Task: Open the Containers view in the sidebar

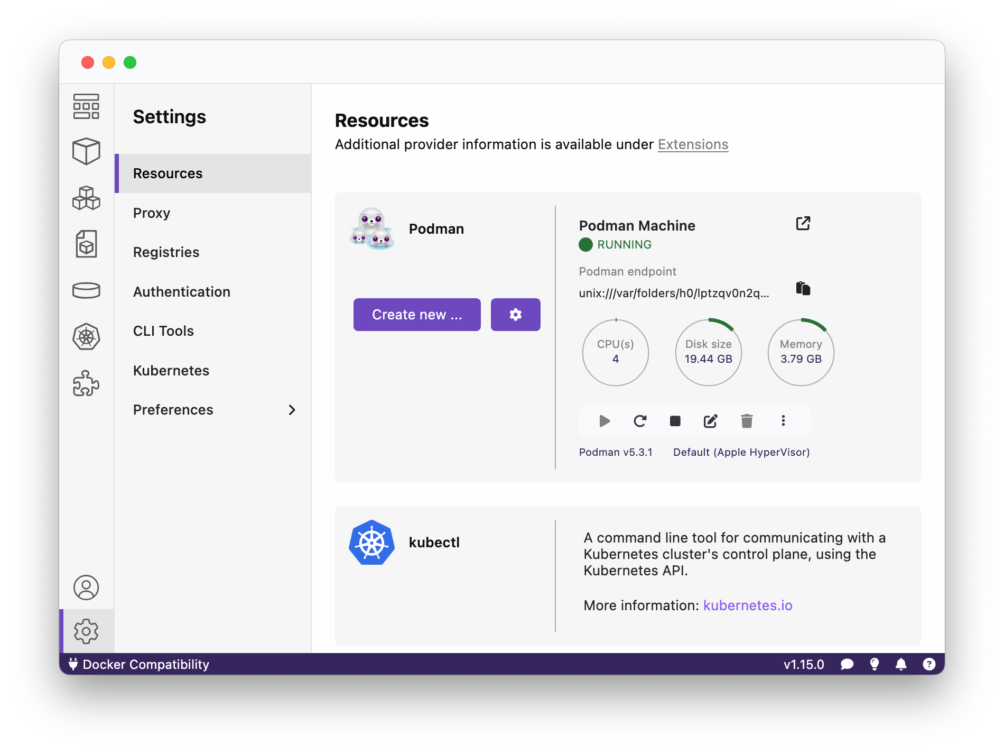Action: pyautogui.click(x=87, y=151)
